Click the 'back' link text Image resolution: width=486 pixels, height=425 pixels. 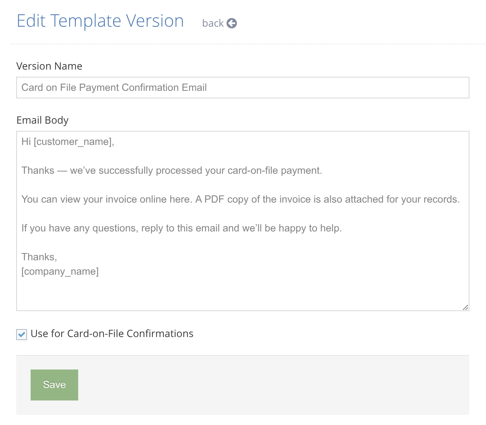tap(213, 23)
